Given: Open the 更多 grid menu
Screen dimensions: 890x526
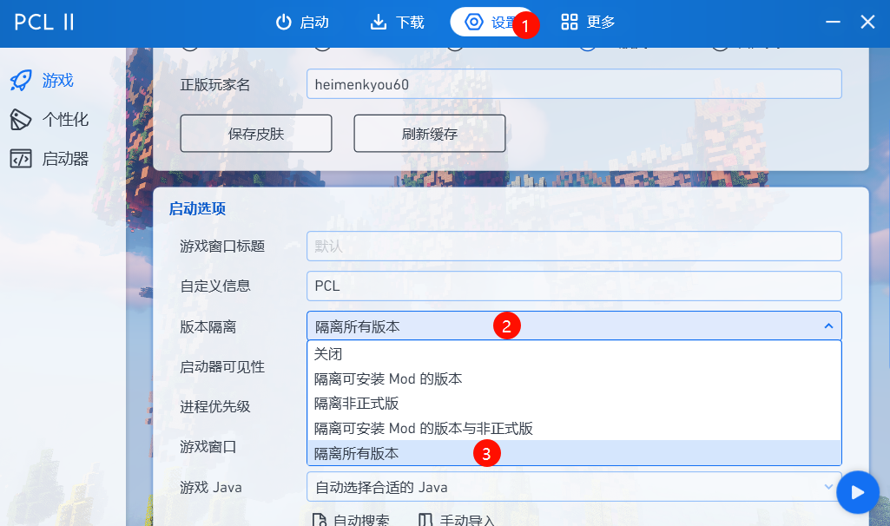Looking at the screenshot, I should pyautogui.click(x=588, y=23).
